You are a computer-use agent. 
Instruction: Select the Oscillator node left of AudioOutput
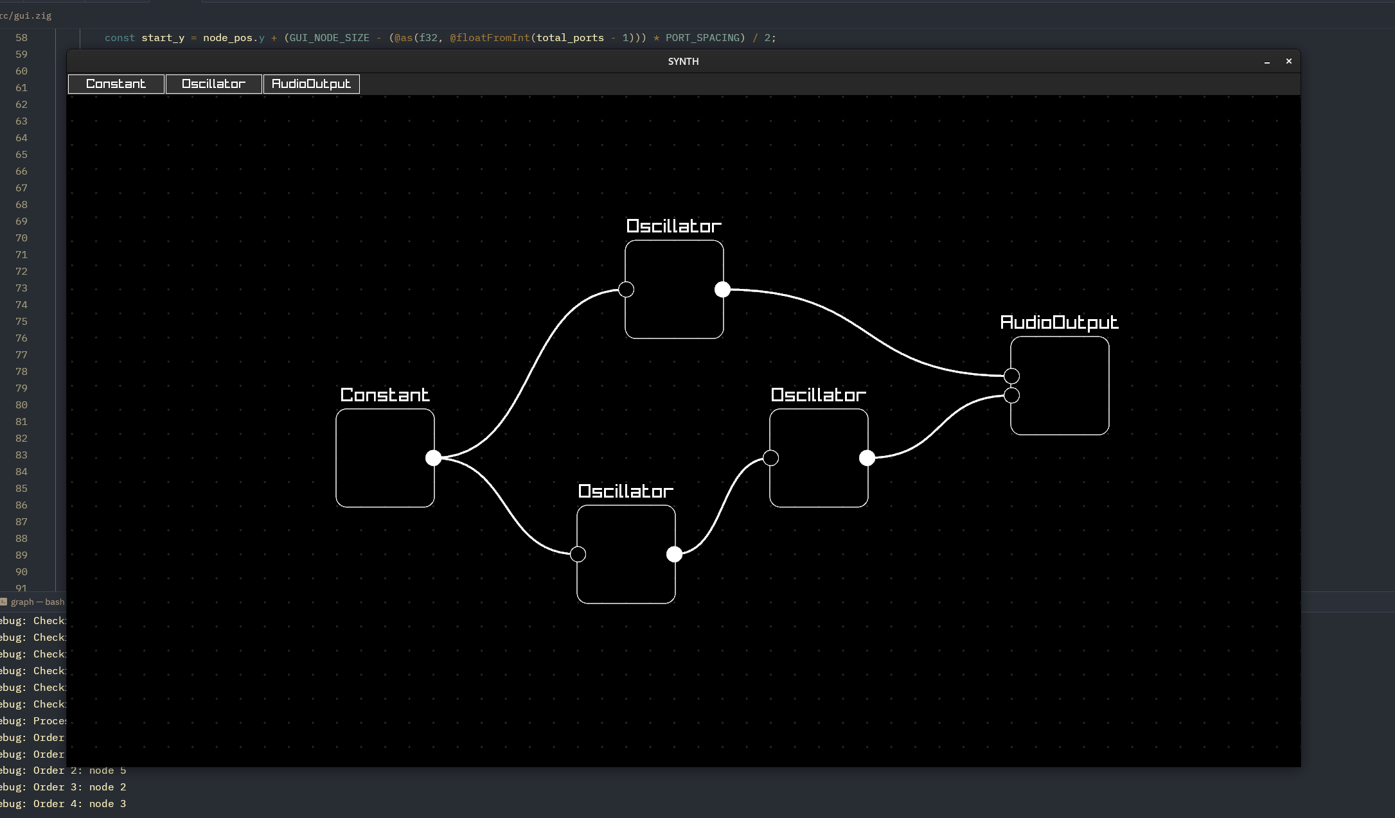click(x=819, y=458)
